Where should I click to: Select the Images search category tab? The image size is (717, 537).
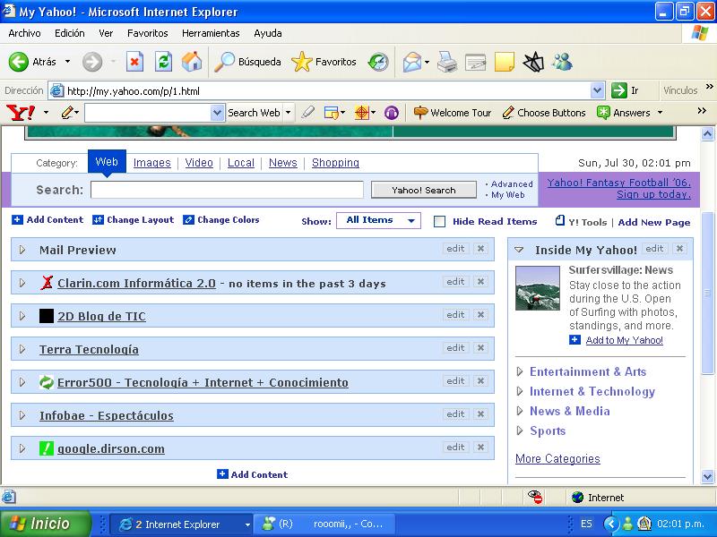click(x=151, y=163)
